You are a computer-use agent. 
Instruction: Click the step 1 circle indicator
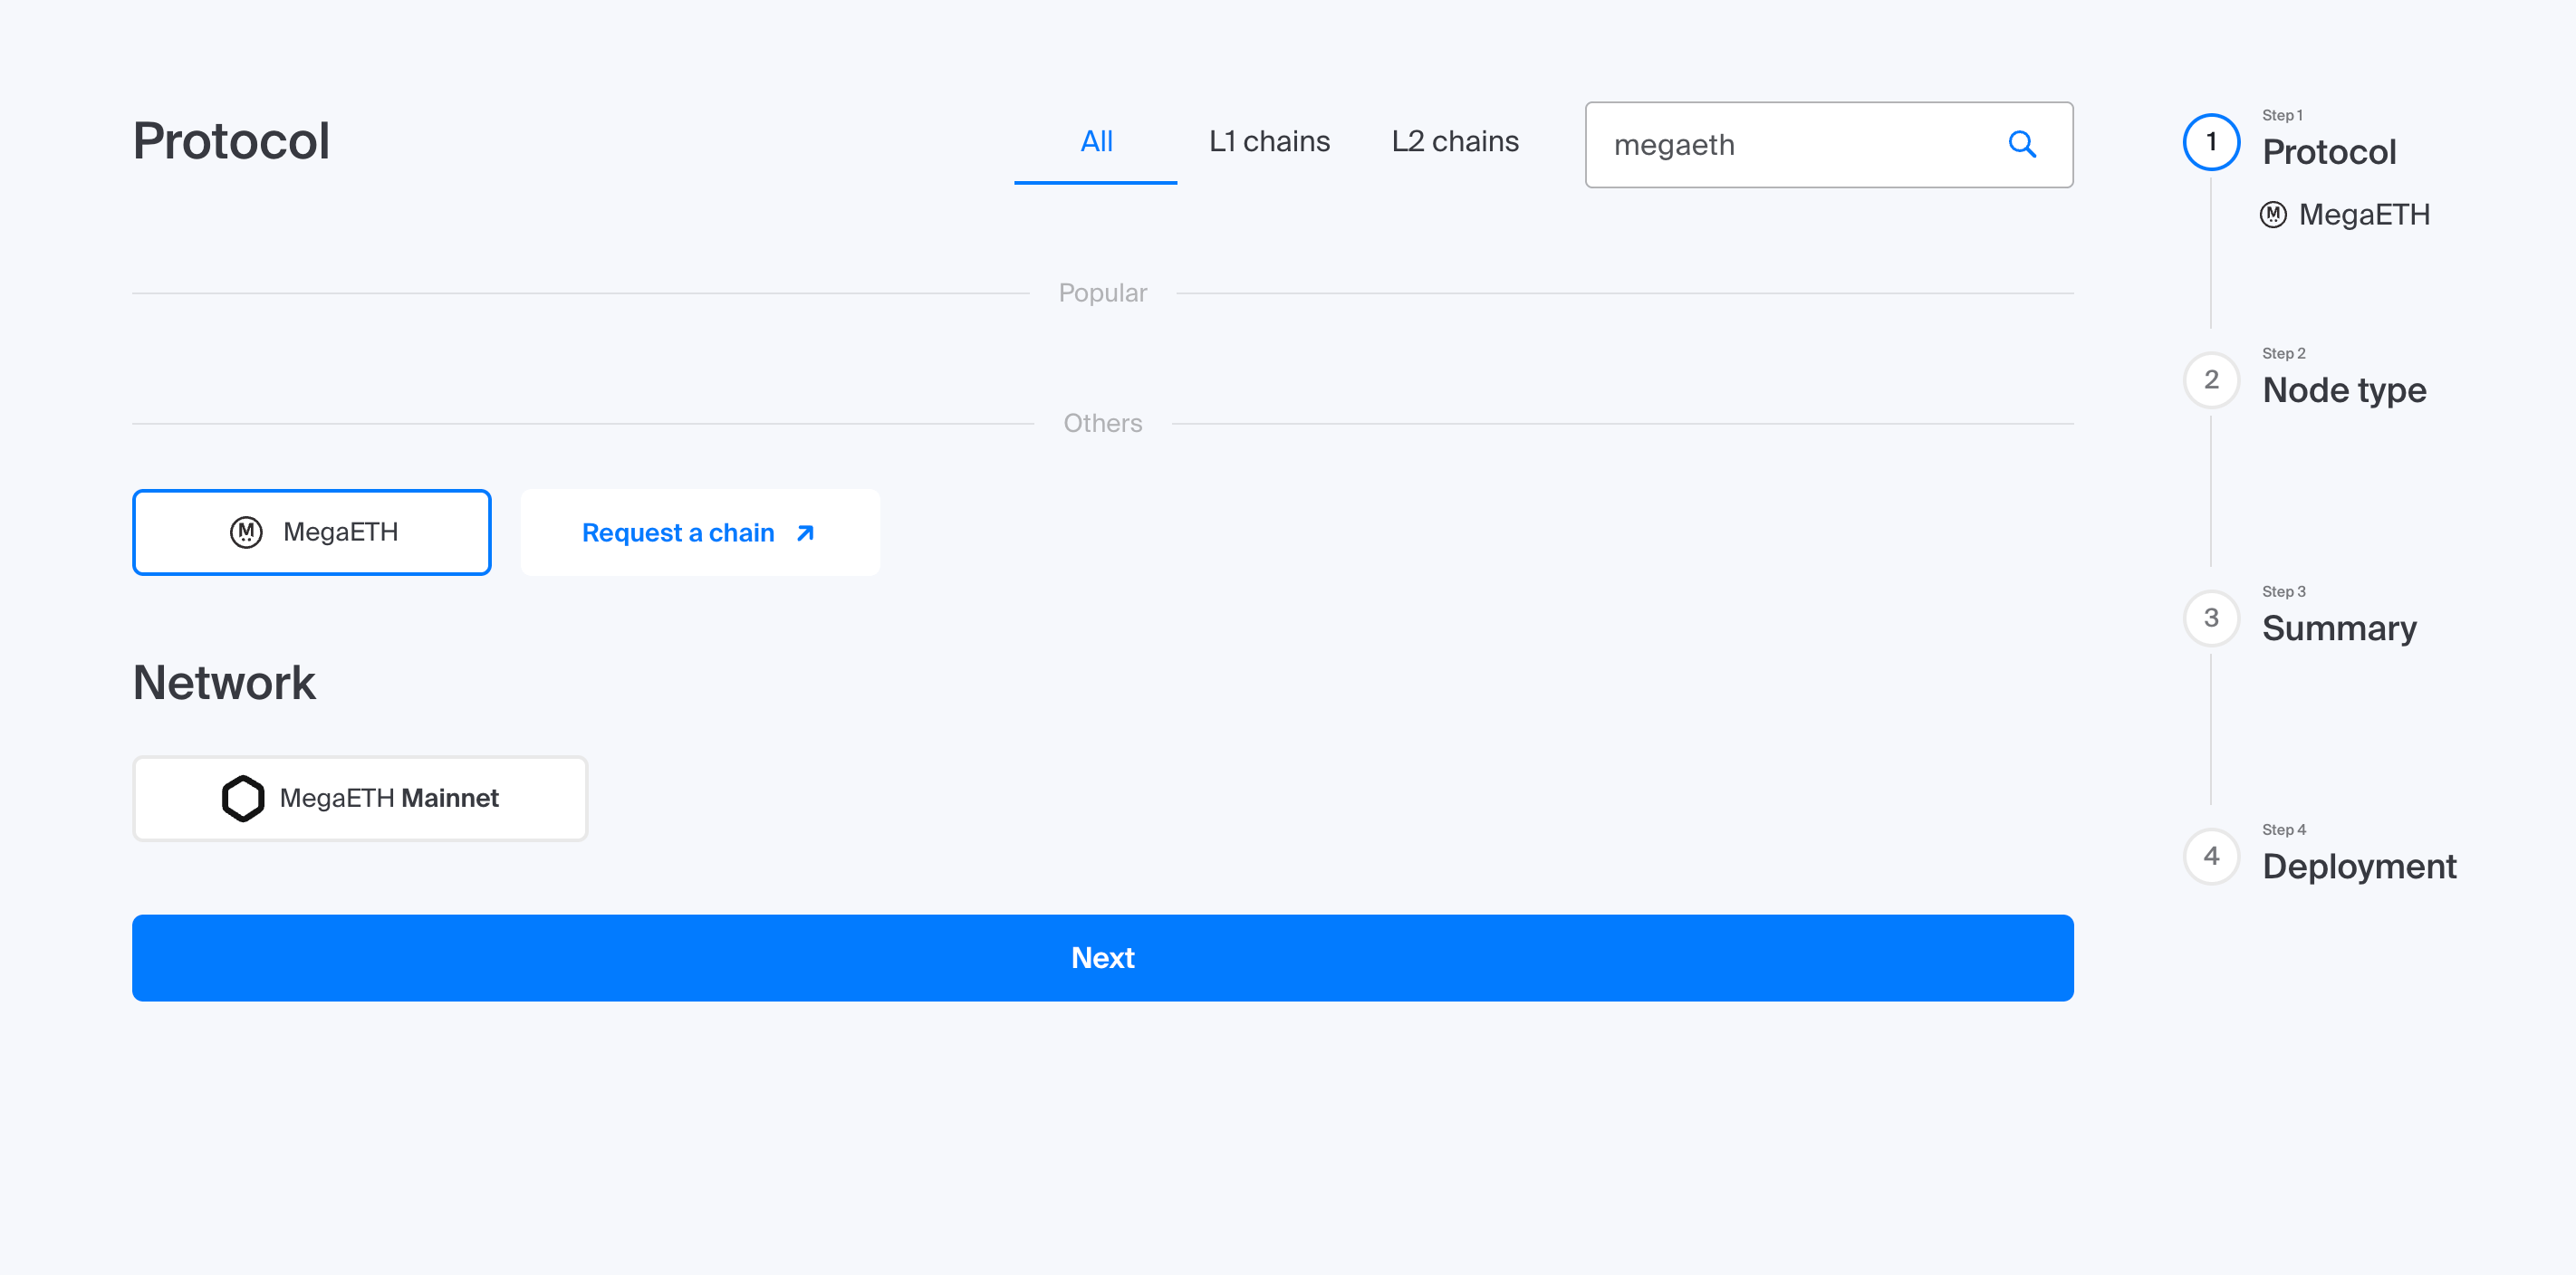point(2210,142)
